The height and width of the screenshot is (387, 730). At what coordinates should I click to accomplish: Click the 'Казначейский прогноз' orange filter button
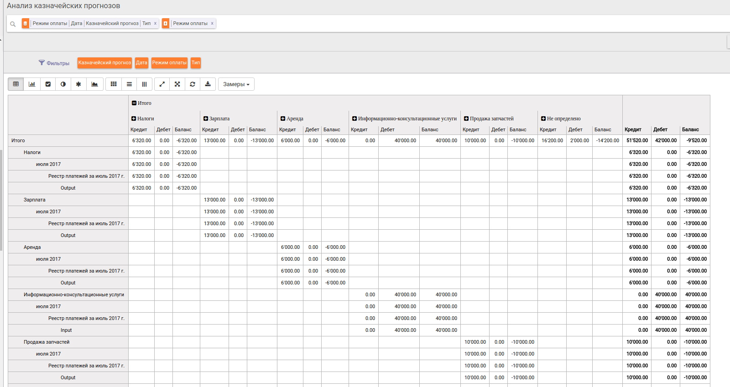[104, 63]
